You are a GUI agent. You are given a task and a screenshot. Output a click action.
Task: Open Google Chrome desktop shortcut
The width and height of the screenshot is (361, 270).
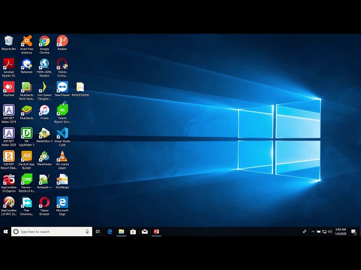[45, 44]
